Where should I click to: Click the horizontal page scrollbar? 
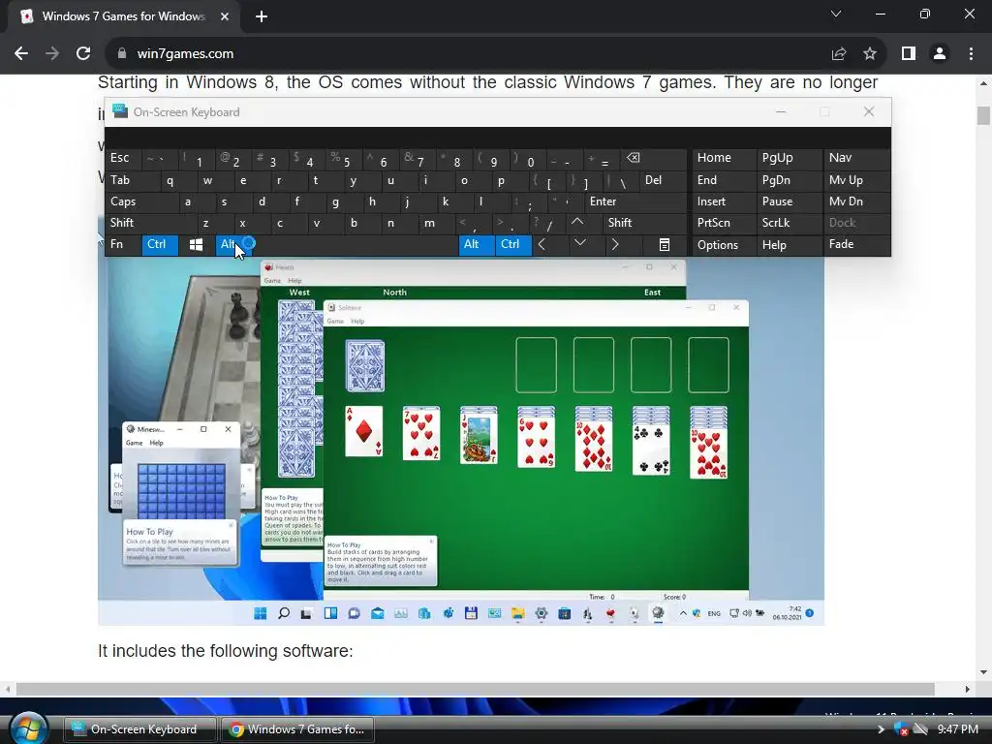point(475,689)
